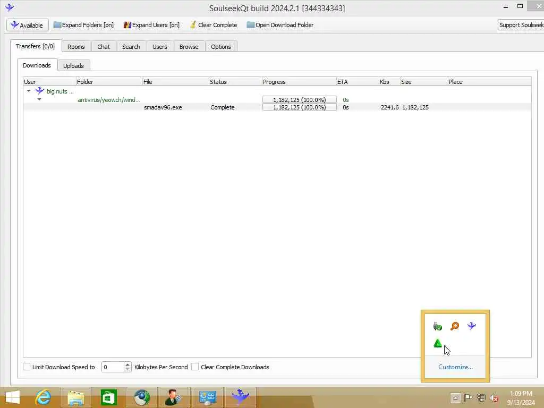Click the folder row progress bar

[300, 99]
